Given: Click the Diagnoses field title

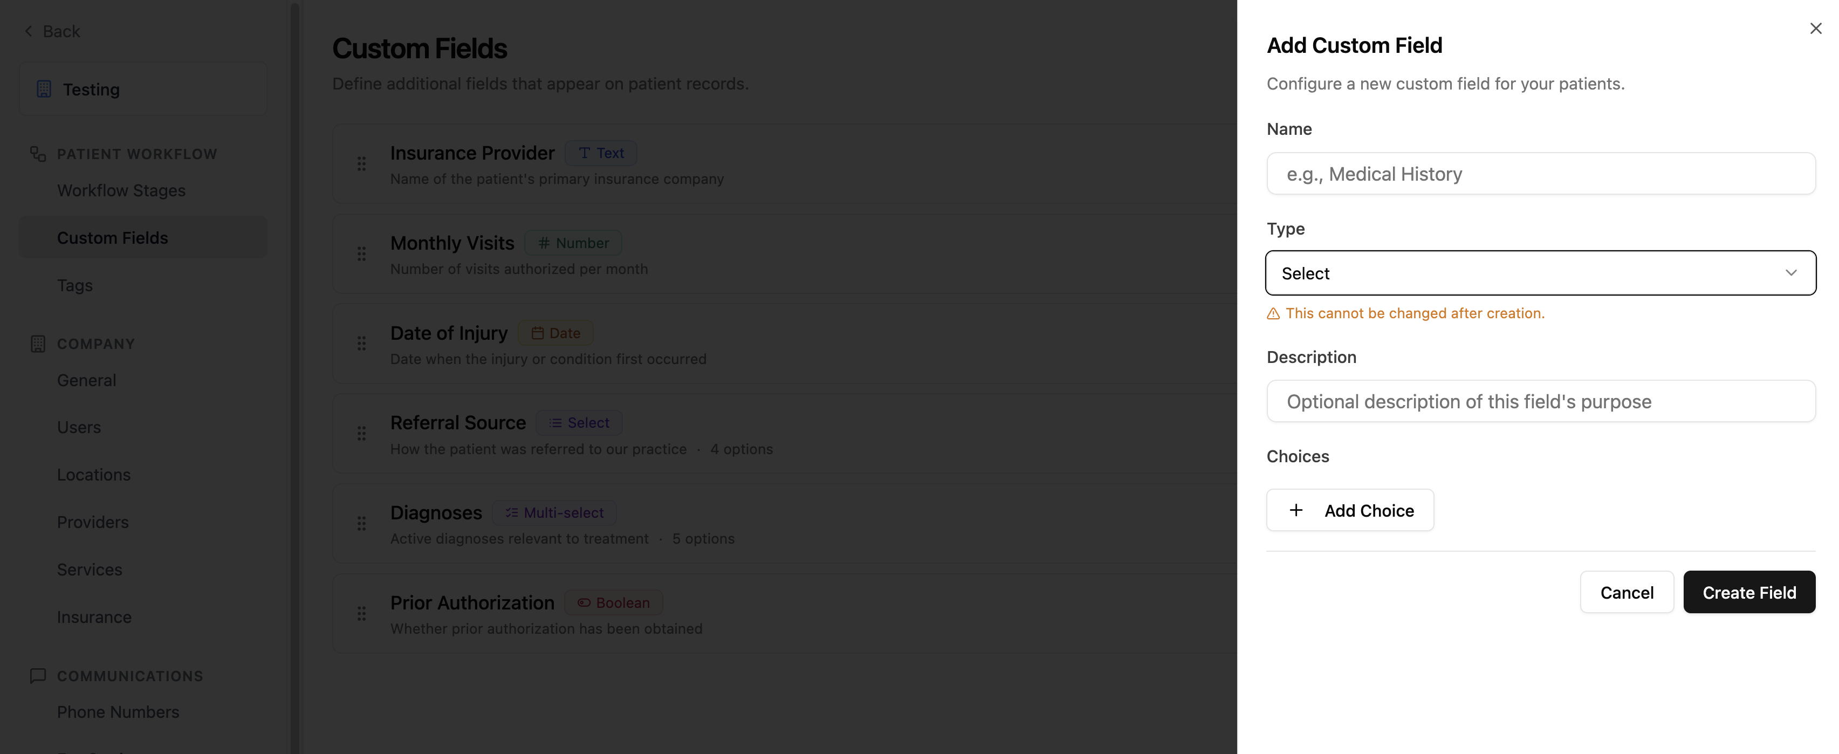Looking at the screenshot, I should pyautogui.click(x=436, y=513).
